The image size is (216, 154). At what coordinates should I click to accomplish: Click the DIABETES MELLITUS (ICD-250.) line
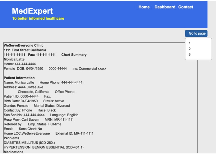[x=29, y=143]
